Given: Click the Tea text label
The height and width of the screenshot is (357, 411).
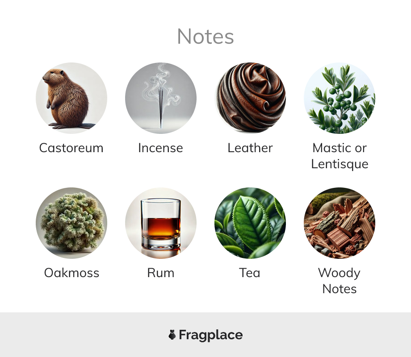Looking at the screenshot, I should point(250,273).
